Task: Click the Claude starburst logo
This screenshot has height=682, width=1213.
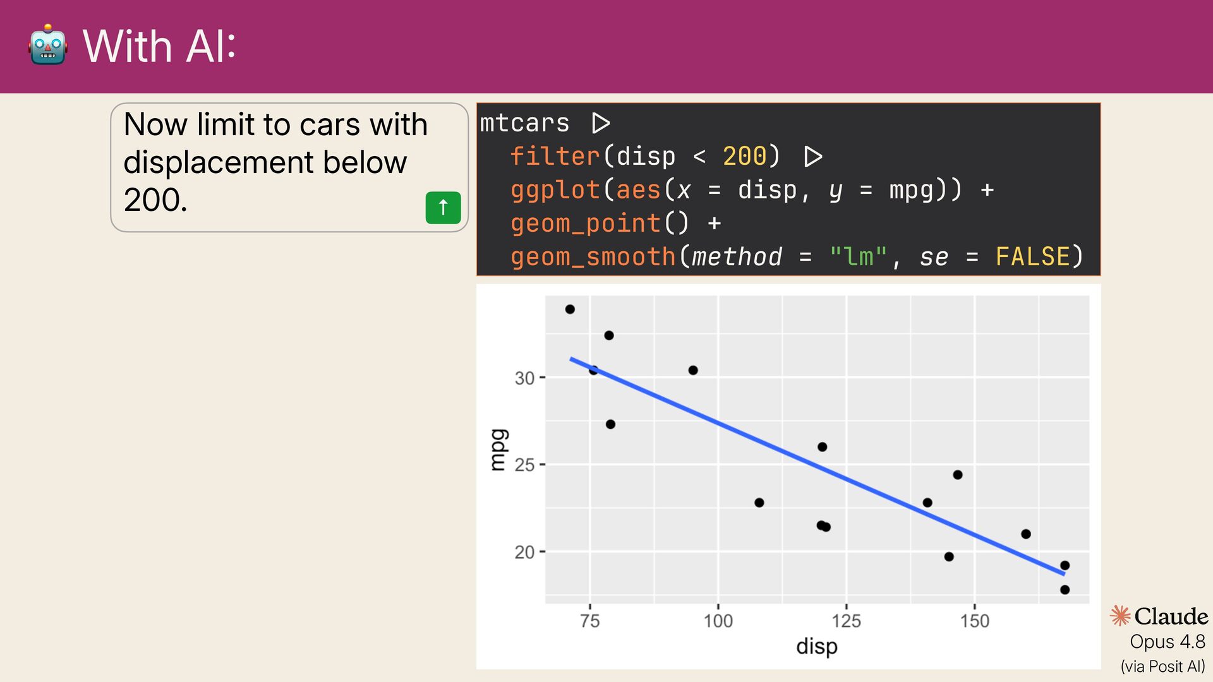Action: [x=1120, y=616]
